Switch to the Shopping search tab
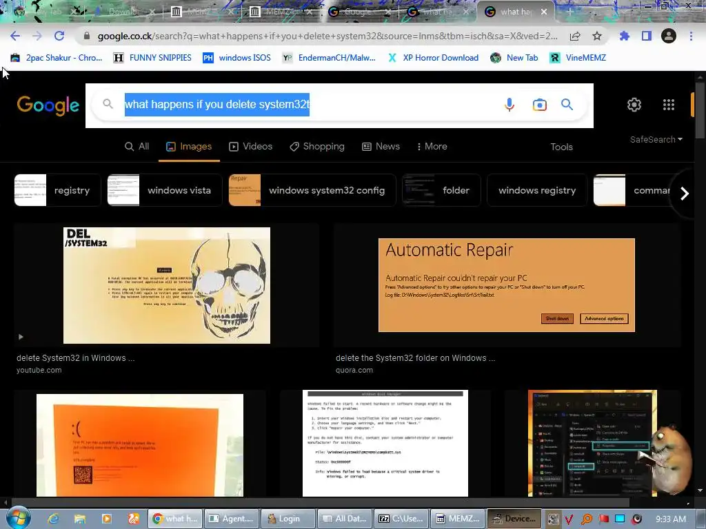Image resolution: width=706 pixels, height=529 pixels. coord(317,147)
